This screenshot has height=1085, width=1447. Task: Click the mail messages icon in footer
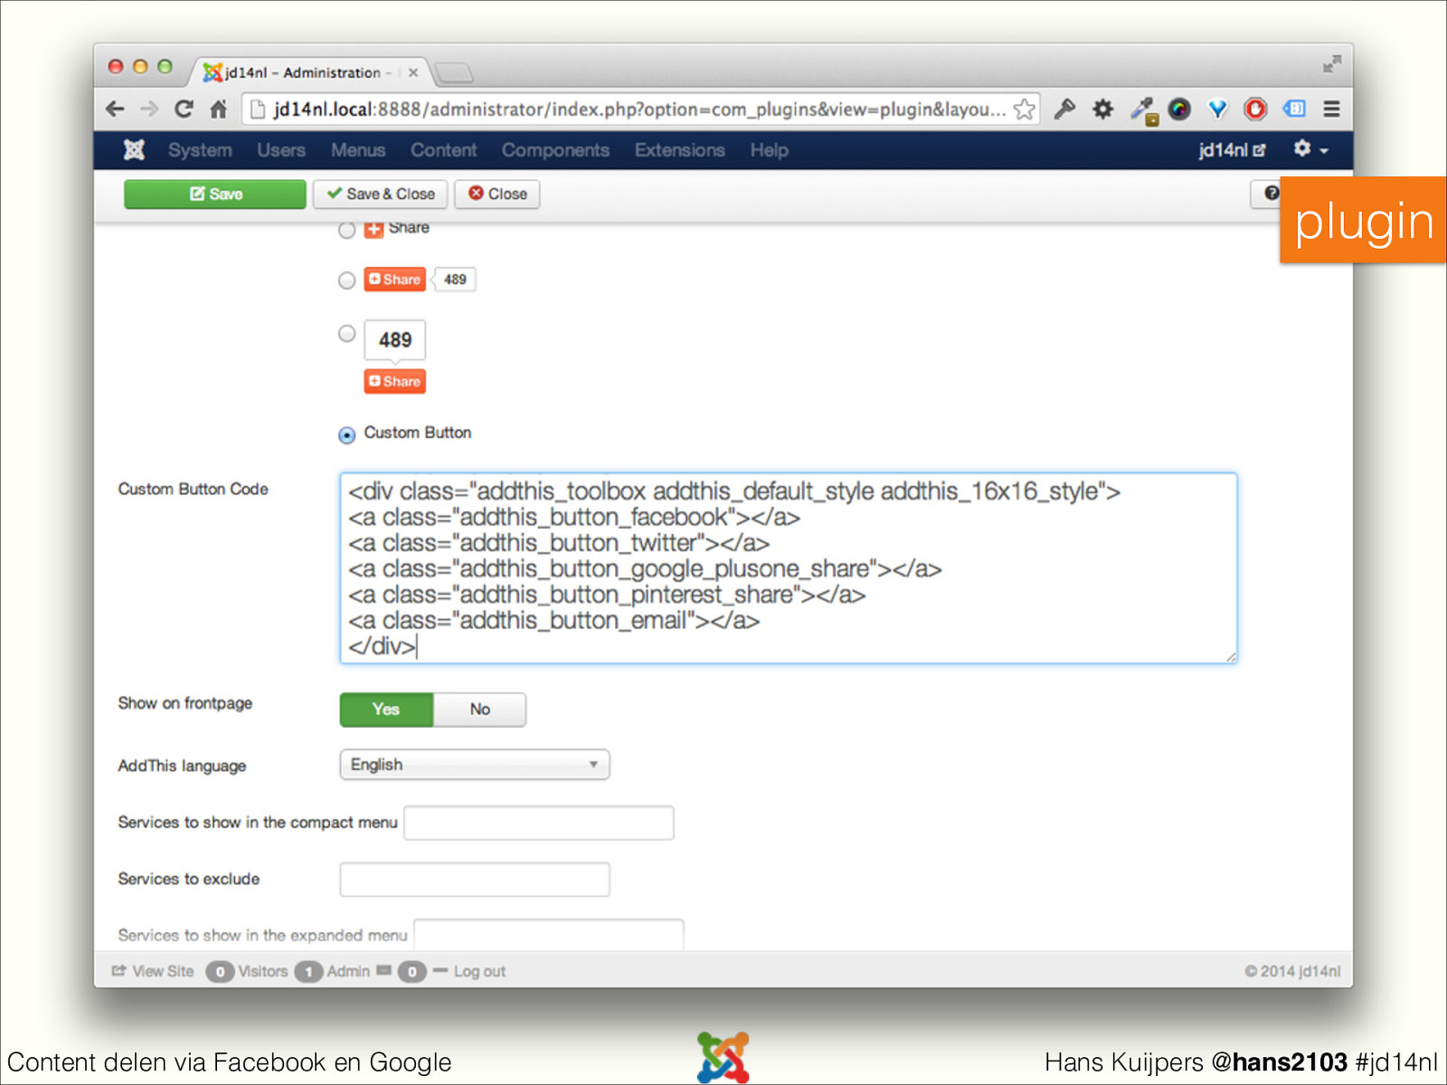point(383,970)
